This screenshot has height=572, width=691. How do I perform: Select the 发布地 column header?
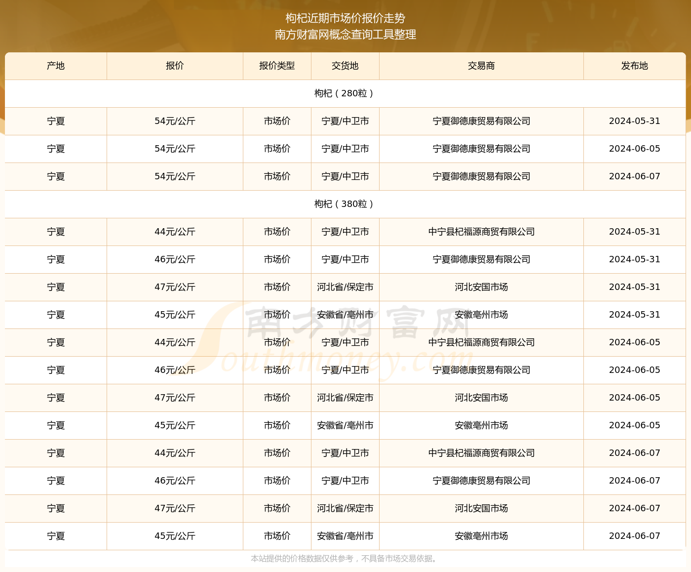tap(634, 66)
